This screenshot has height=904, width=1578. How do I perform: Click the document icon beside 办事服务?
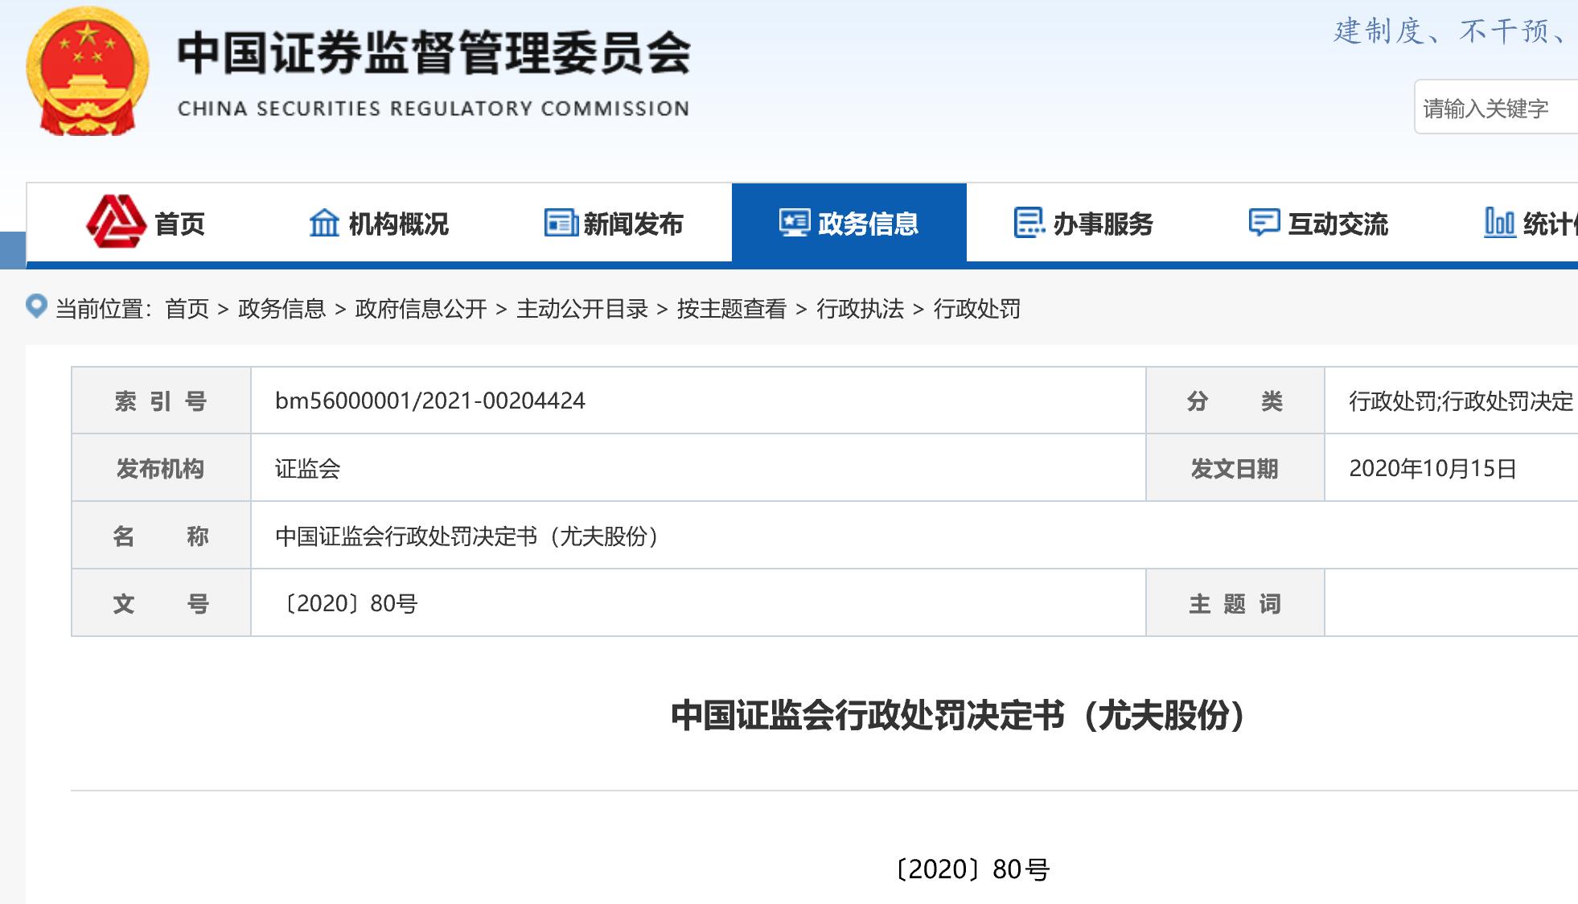pyautogui.click(x=1029, y=223)
